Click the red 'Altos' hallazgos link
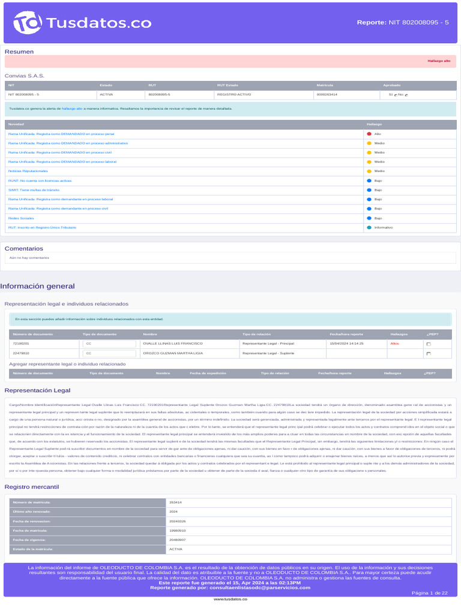The image size is (461, 614). [395, 344]
